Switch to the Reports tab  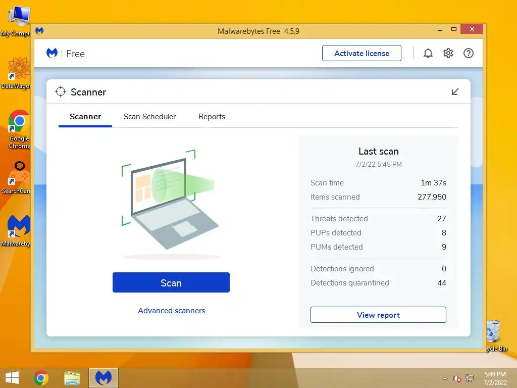212,117
